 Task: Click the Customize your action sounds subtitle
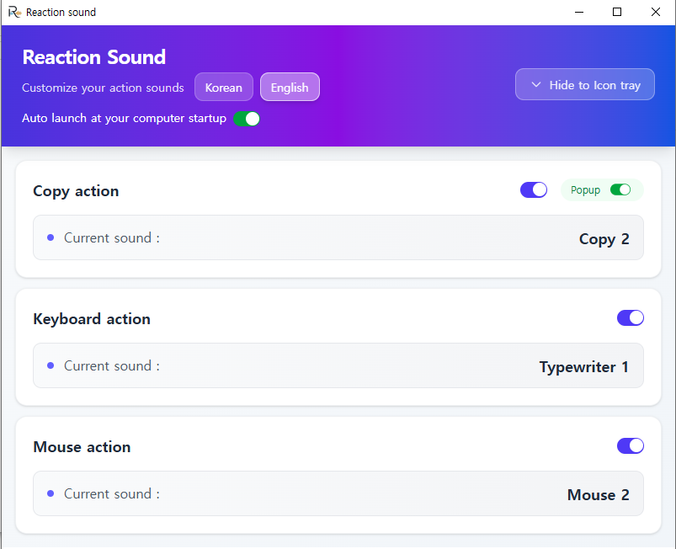103,87
